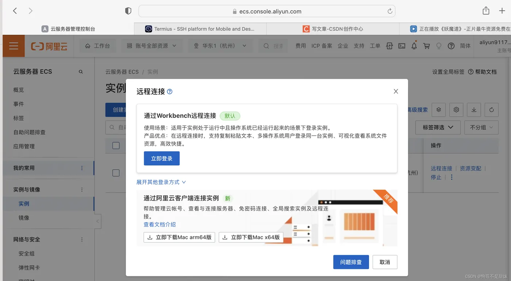Open the header help question-mark icon
Screen dimensions: 511x281
(451, 46)
